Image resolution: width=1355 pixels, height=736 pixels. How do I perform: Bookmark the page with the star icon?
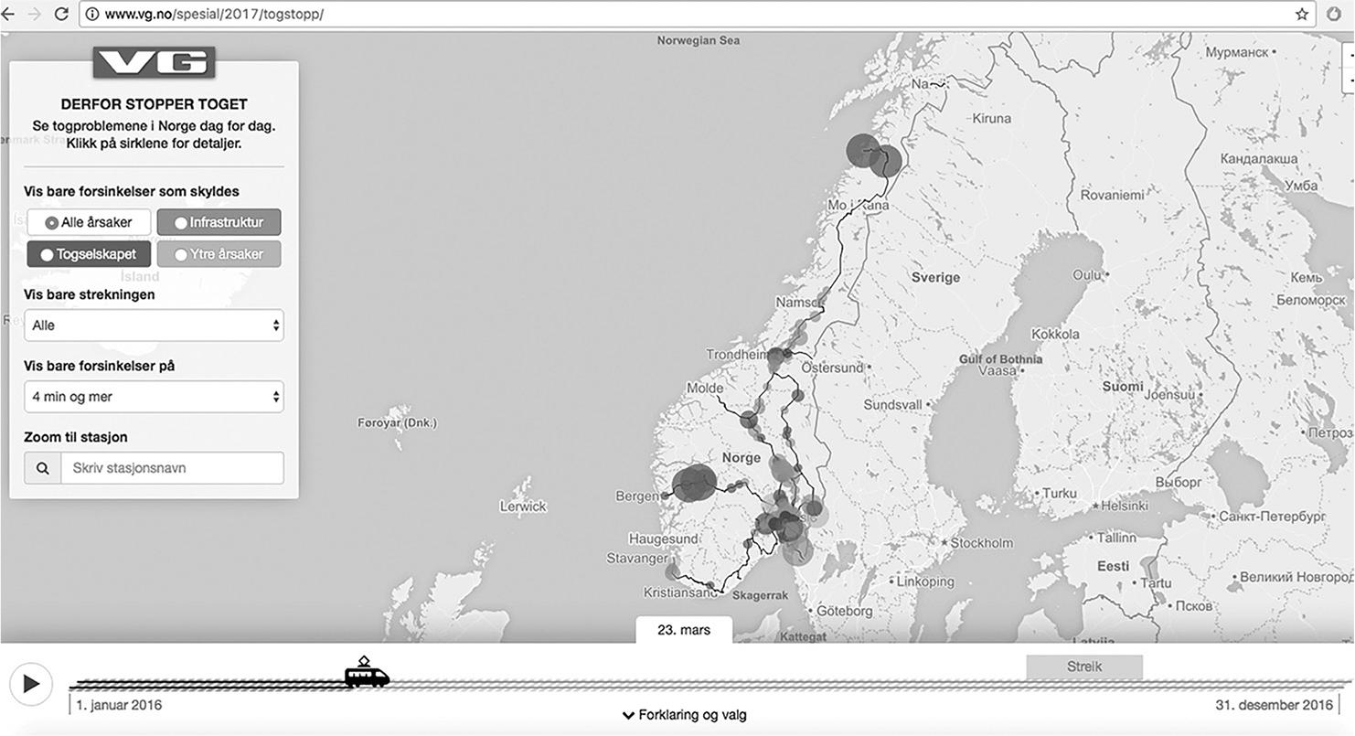1301,14
